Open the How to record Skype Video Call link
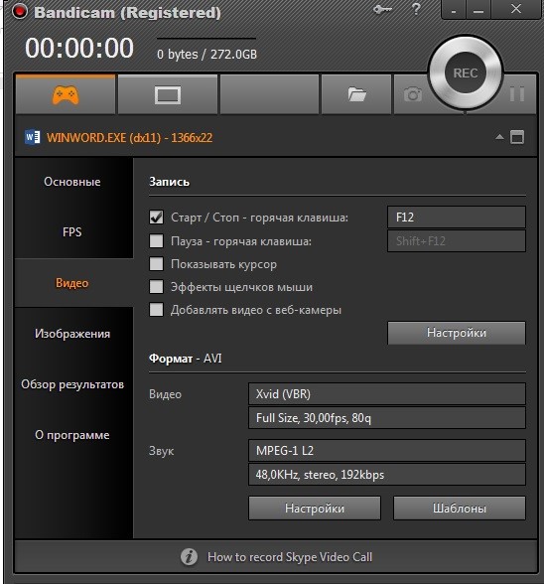This screenshot has width=544, height=584. [290, 557]
